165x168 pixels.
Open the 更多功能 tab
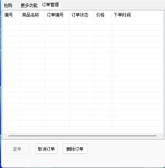(x=29, y=5)
